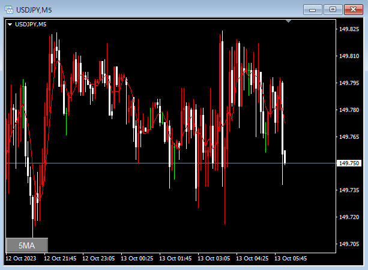This screenshot has width=368, height=270.
Task: Click the 13 Oct 00:25 time label
Action: (x=137, y=258)
